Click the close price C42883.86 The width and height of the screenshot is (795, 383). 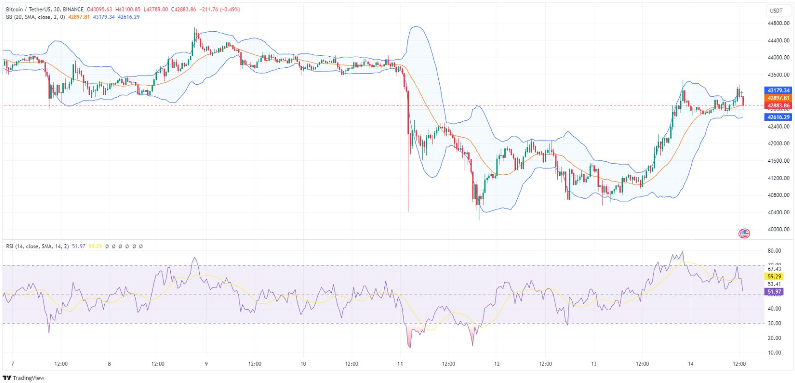(x=184, y=9)
